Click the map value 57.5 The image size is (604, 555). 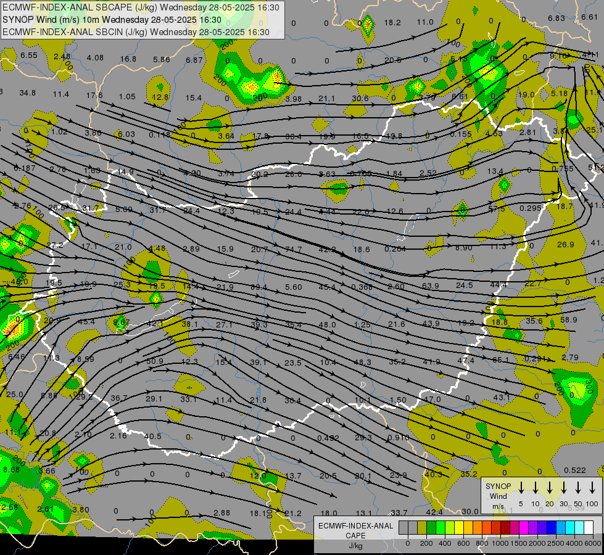(x=497, y=208)
